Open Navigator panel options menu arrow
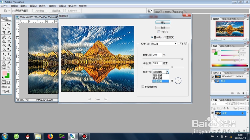This screenshot has width=250, height=140. point(247,19)
